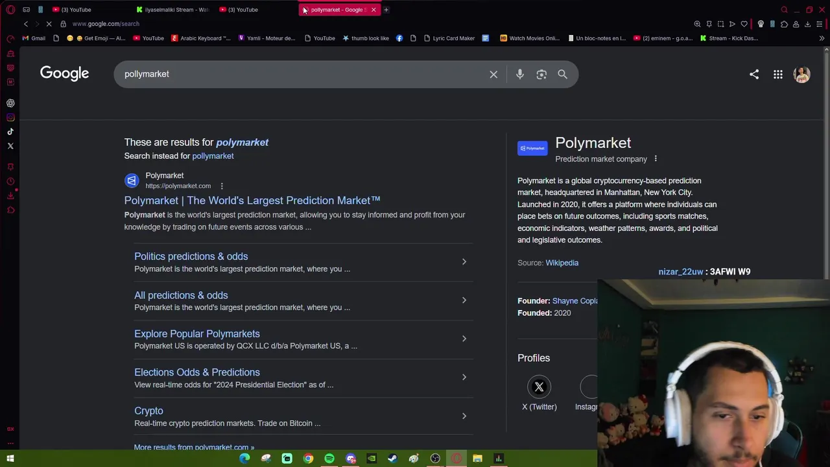This screenshot has height=467, width=830.
Task: Click the Polymarket logo thumbnail in knowledge panel
Action: [x=532, y=149]
